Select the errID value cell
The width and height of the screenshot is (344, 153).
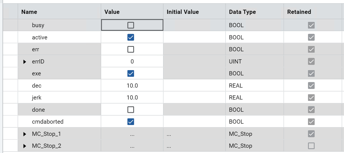coord(132,62)
